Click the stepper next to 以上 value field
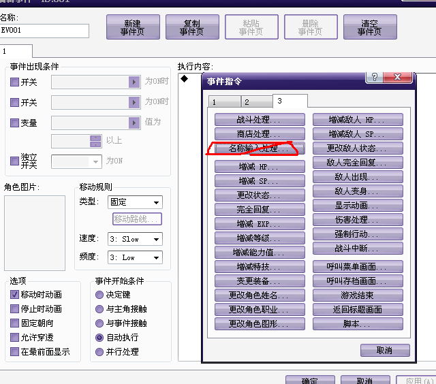Image resolution: width=436 pixels, height=384 pixels. coord(95,141)
